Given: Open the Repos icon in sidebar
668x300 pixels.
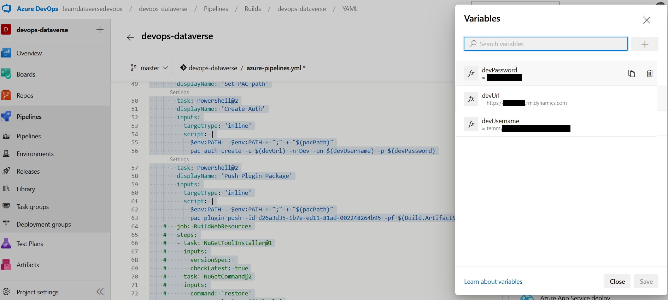Looking at the screenshot, I should click(x=6, y=95).
